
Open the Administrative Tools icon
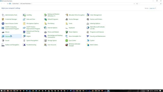(x=3, y=15)
